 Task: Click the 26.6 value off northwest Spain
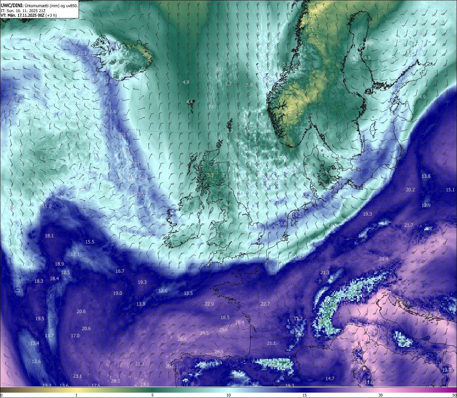coord(170,366)
